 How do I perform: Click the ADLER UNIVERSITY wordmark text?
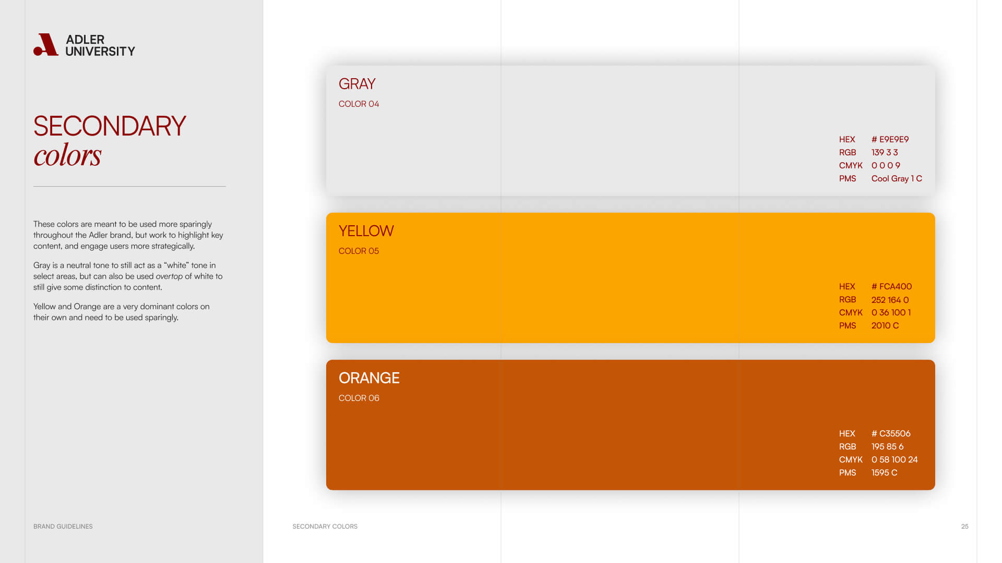tap(100, 45)
